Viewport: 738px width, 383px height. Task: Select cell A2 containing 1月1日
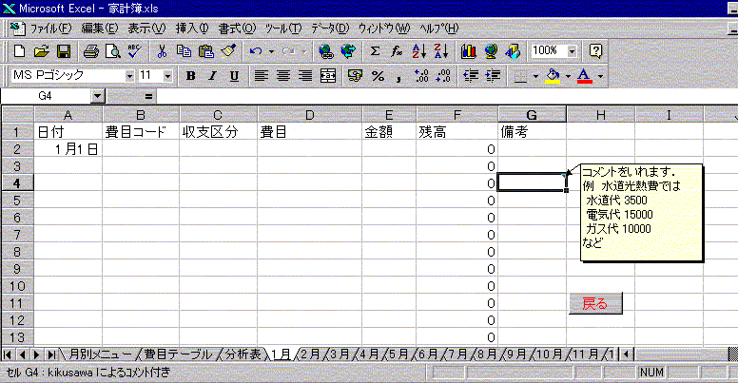[x=68, y=149]
